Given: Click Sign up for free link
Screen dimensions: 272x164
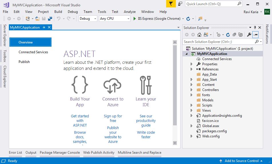Looking at the screenshot, I should click(113, 118).
